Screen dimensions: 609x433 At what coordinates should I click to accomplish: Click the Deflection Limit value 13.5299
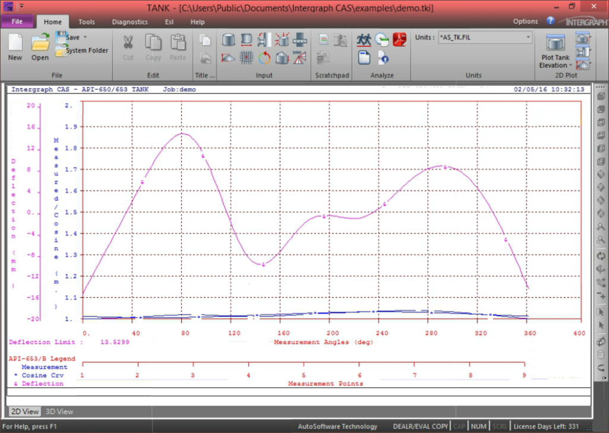[115, 342]
